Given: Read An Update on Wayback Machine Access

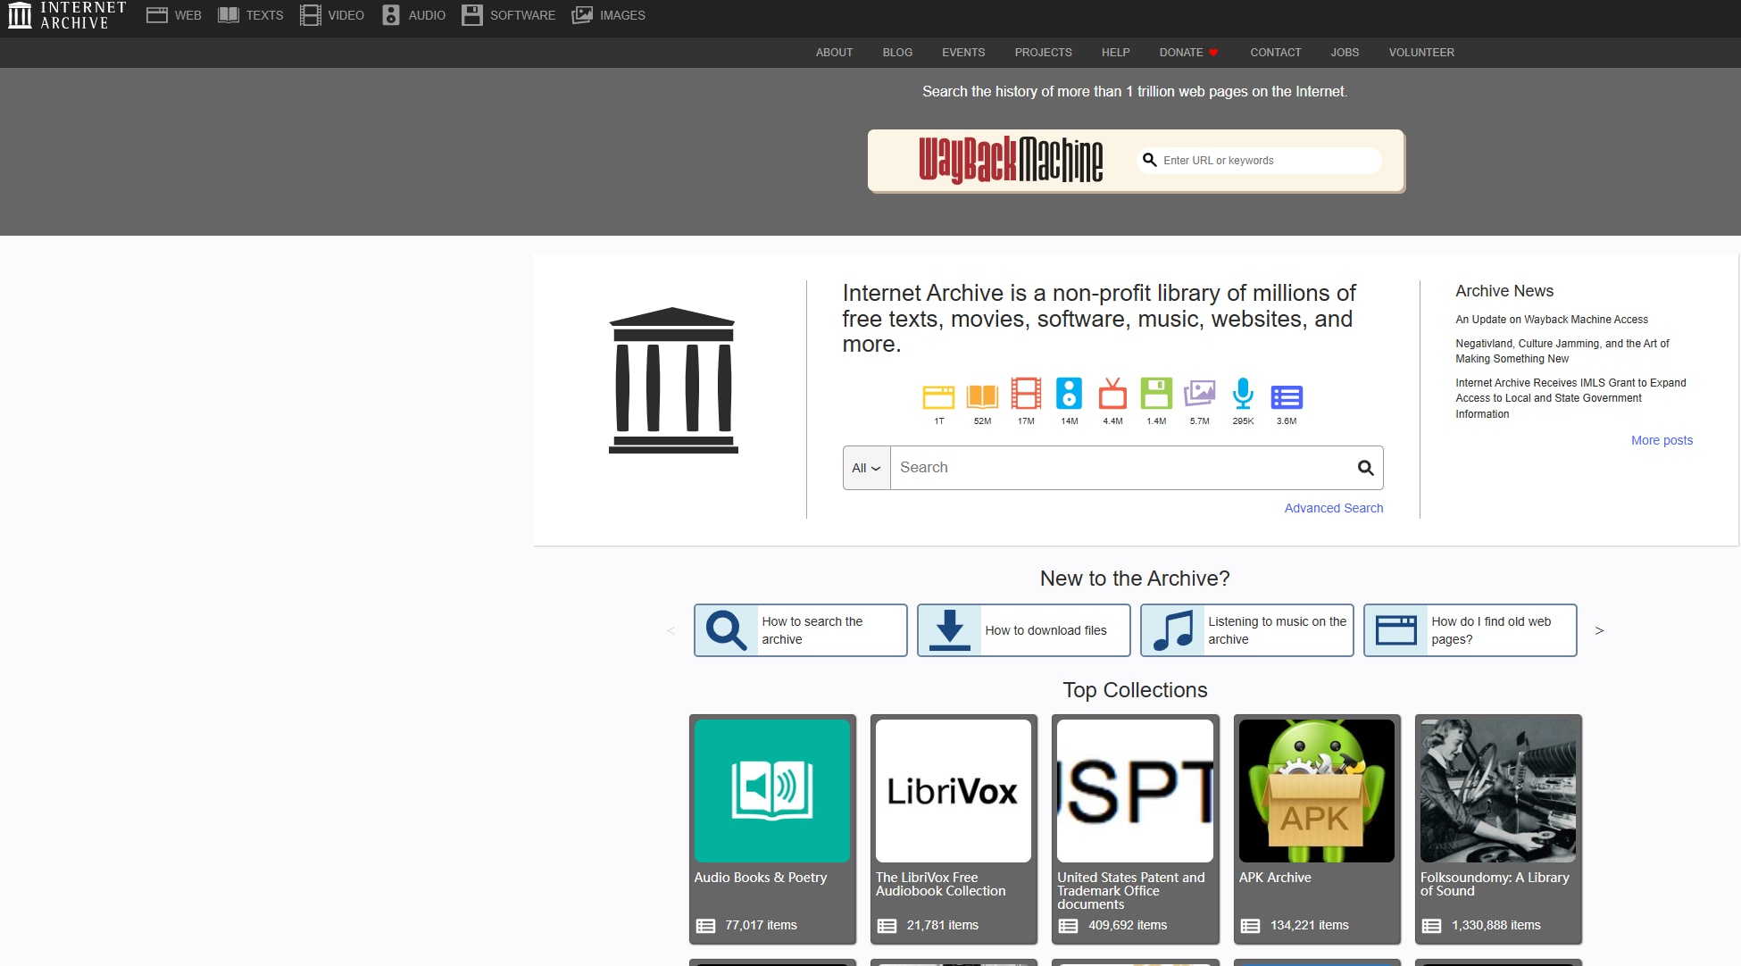Looking at the screenshot, I should (x=1552, y=320).
